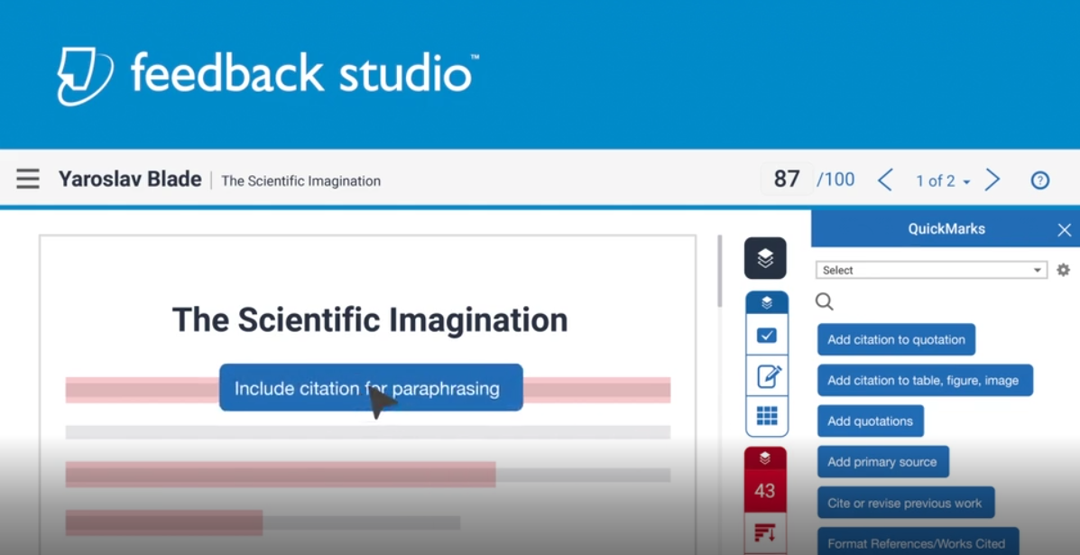This screenshot has height=555, width=1080.
Task: Click the blue grading layer icon
Action: 767,302
